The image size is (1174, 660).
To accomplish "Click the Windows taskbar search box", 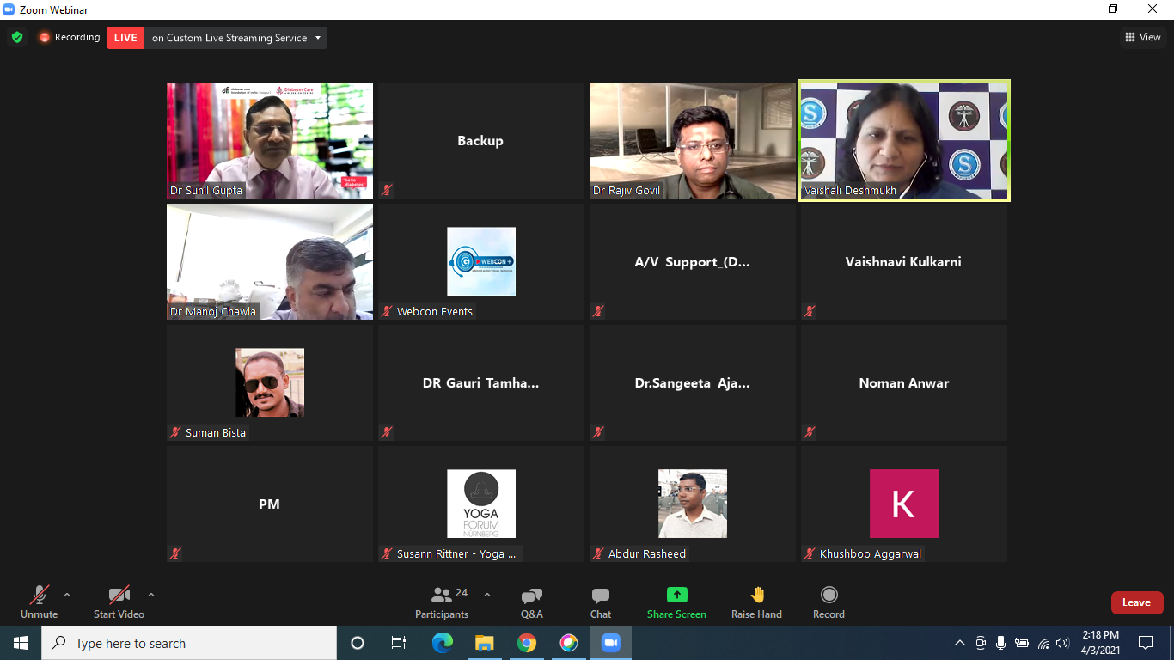I will (189, 643).
